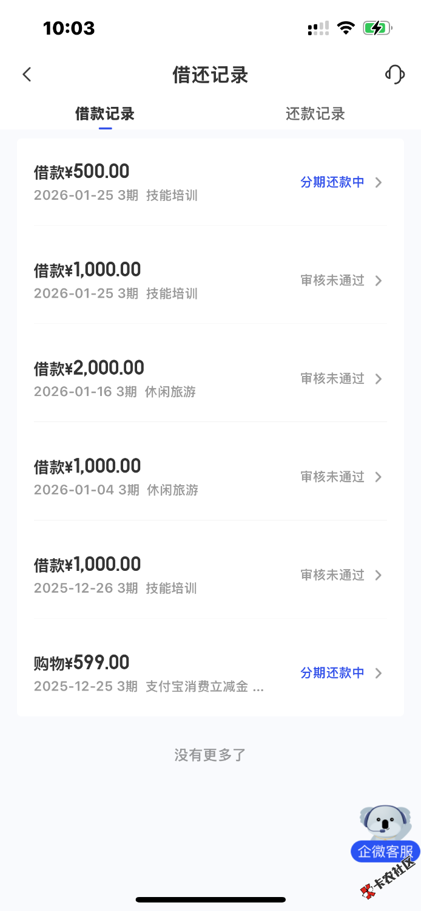The height and width of the screenshot is (911, 421).
Task: Expand chevron on 购物¥599.00 row
Action: (x=379, y=673)
